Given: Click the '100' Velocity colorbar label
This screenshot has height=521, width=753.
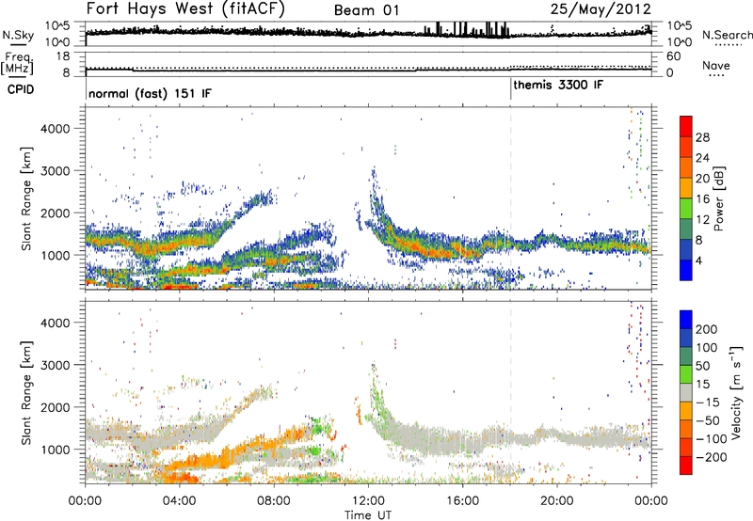Looking at the screenshot, I should [707, 348].
